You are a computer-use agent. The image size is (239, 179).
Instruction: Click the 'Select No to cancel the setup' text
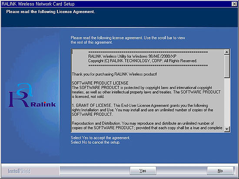(96, 142)
